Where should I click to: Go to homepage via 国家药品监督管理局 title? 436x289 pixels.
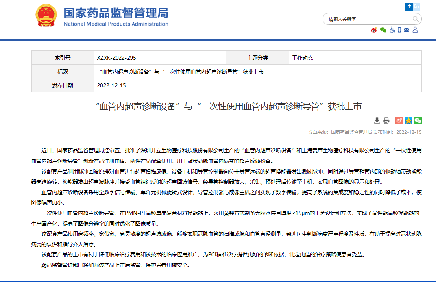click(116, 13)
